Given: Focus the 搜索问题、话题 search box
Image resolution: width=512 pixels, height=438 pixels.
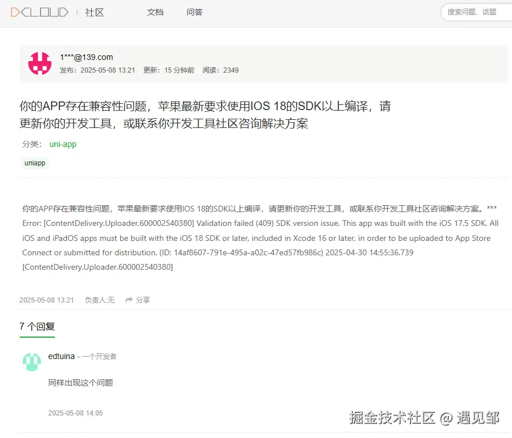Looking at the screenshot, I should pos(477,13).
